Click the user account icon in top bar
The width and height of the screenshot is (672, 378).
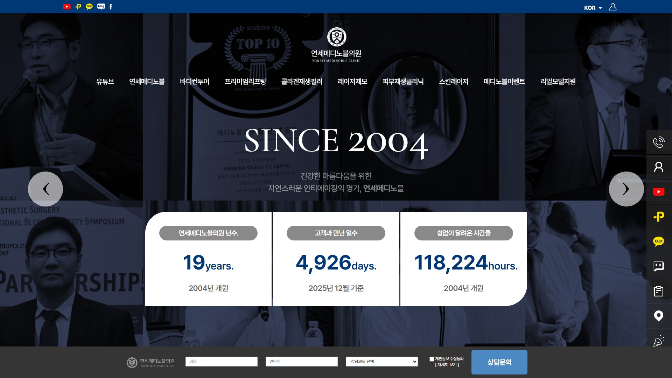(x=613, y=7)
